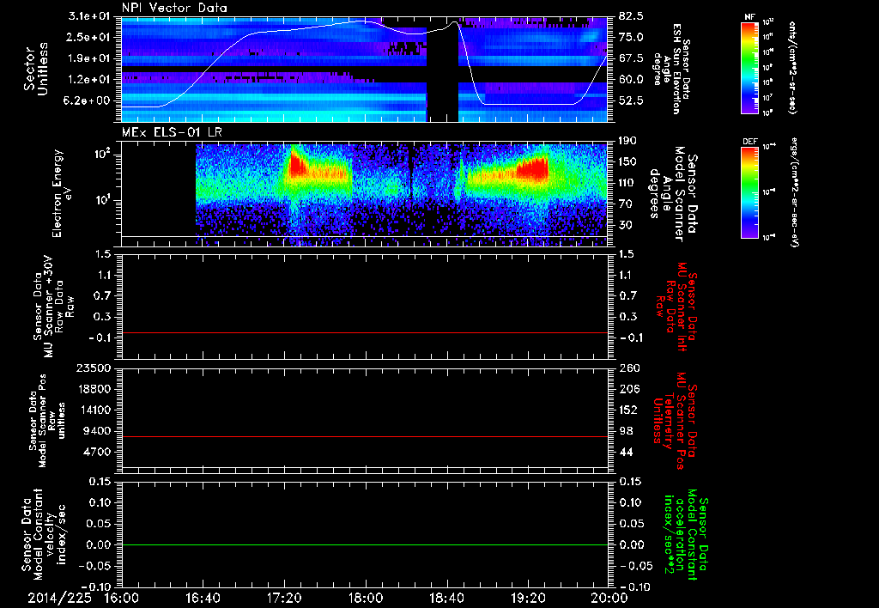
Task: Click the "150" scanner angle tick value
Action: pos(627,161)
